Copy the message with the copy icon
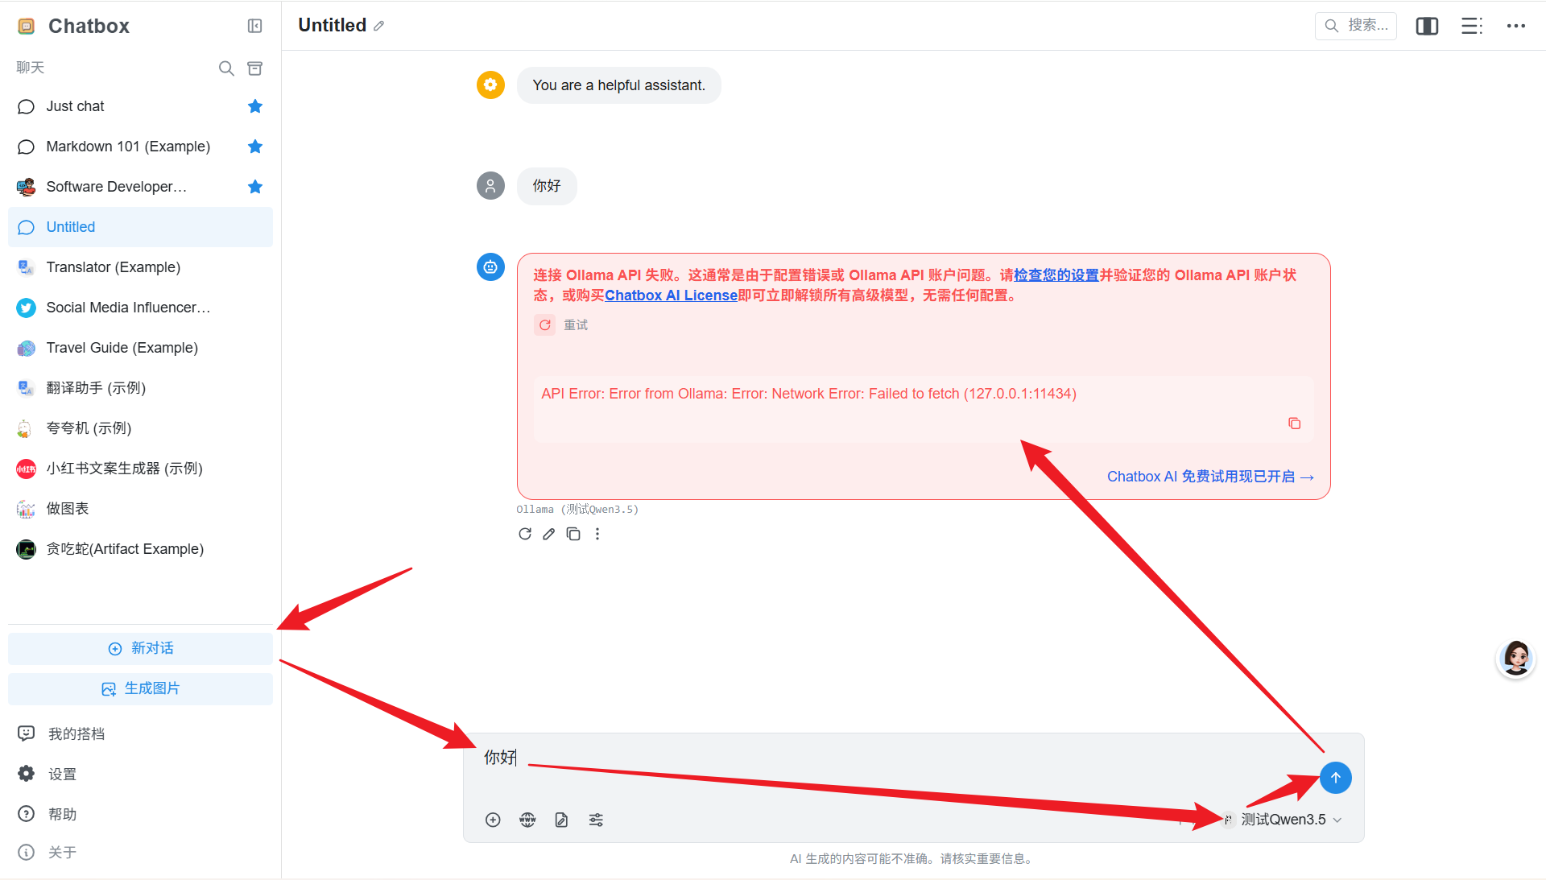 [573, 534]
